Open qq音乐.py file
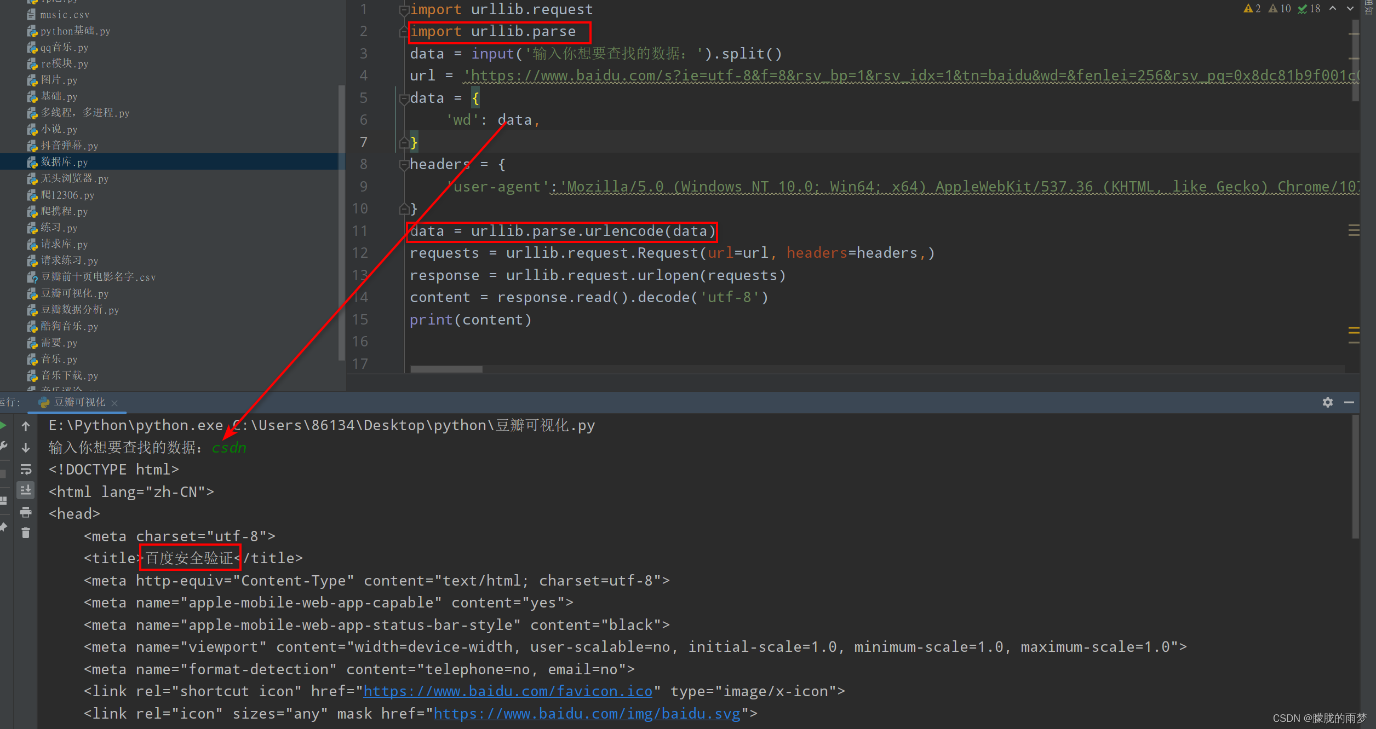 pyautogui.click(x=64, y=48)
